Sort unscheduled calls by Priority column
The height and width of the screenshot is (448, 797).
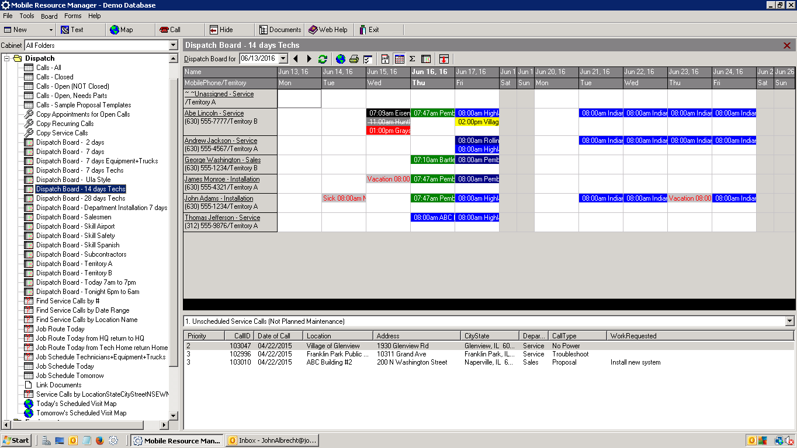pyautogui.click(x=205, y=336)
